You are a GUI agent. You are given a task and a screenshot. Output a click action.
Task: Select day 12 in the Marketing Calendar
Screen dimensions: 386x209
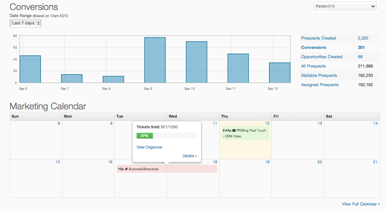coord(267,123)
